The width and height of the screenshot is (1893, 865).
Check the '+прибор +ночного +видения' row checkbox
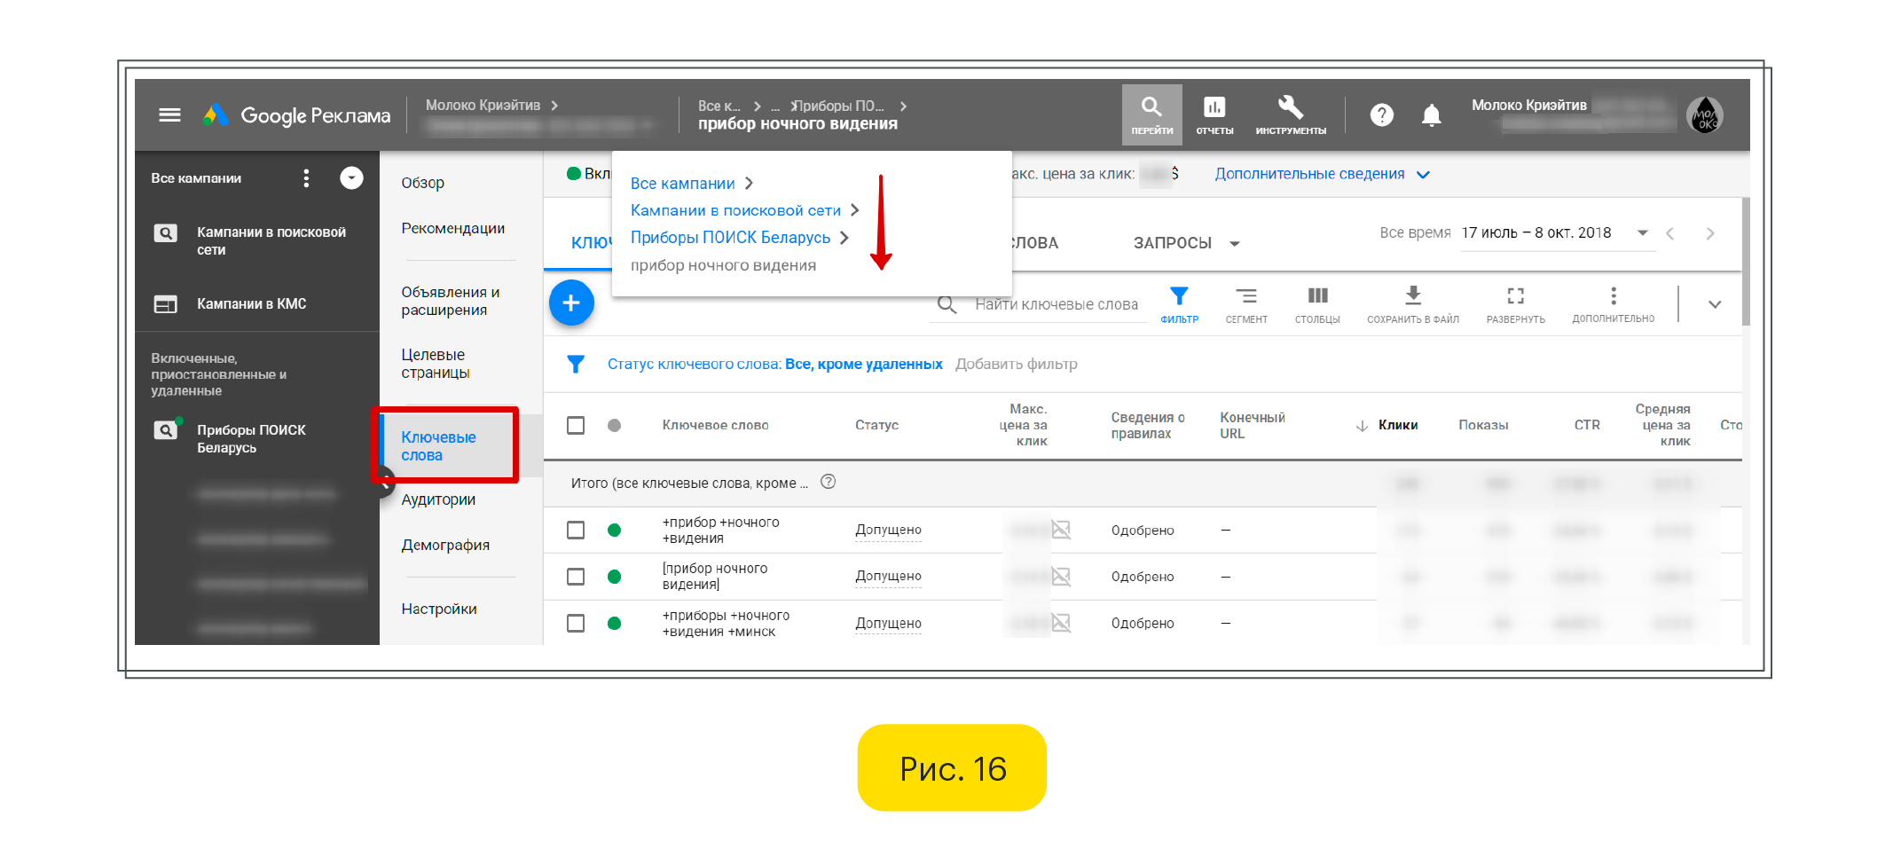point(576,531)
